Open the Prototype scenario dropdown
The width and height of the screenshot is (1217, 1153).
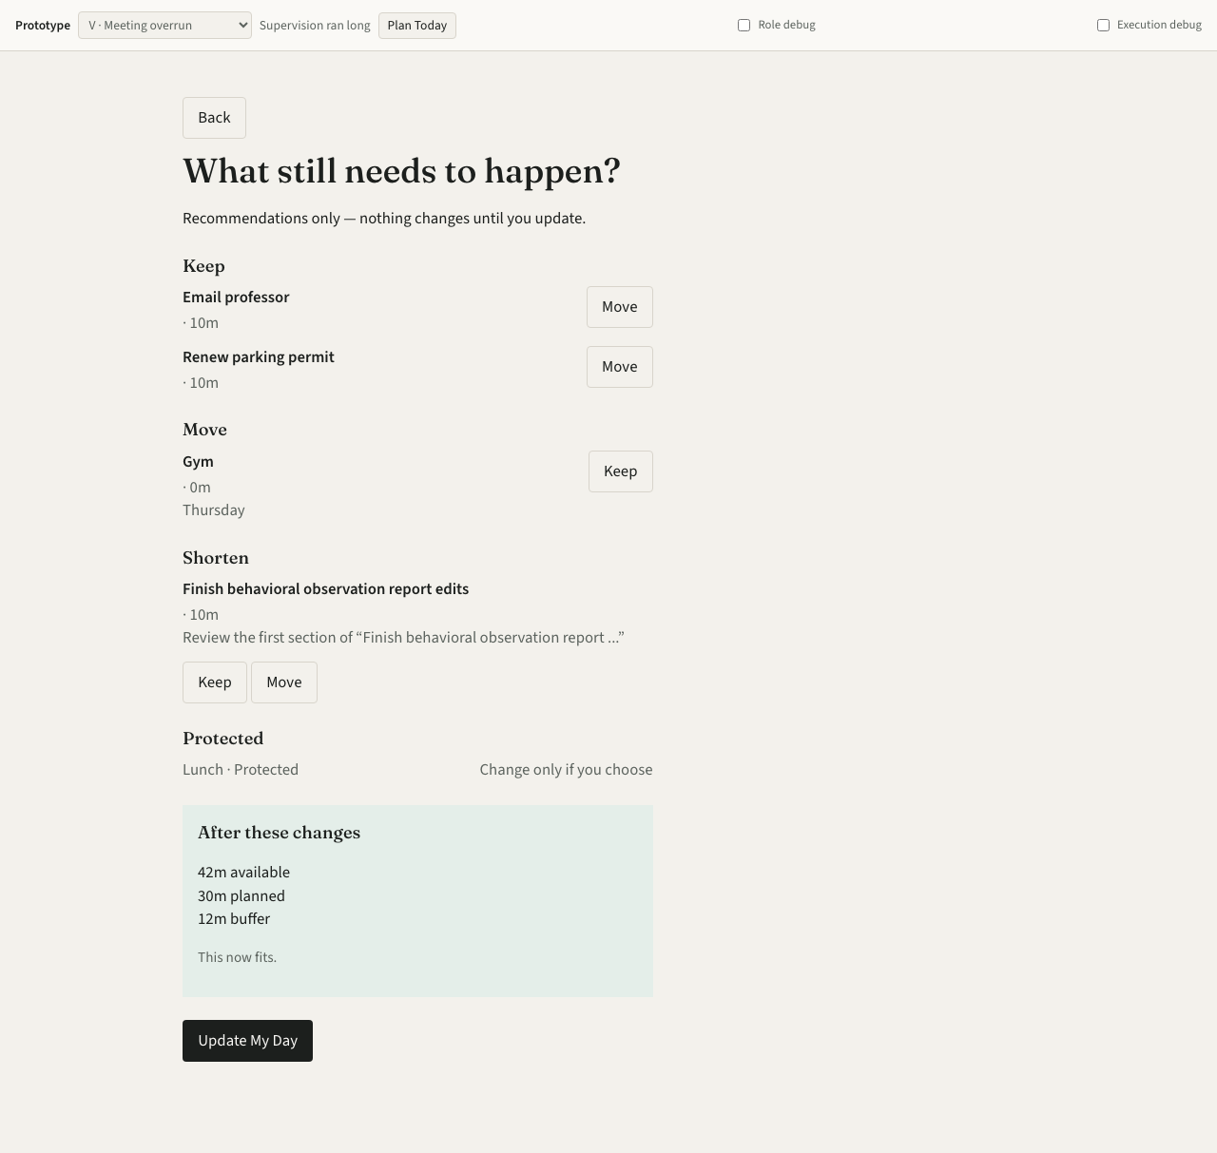[164, 26]
